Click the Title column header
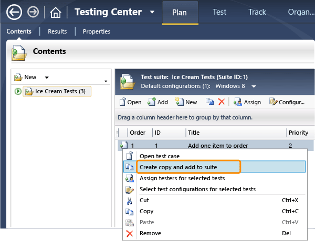The width and height of the screenshot is (315, 241). [194, 133]
